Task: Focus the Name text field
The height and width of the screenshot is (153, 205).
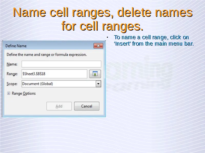Action: (x=61, y=64)
